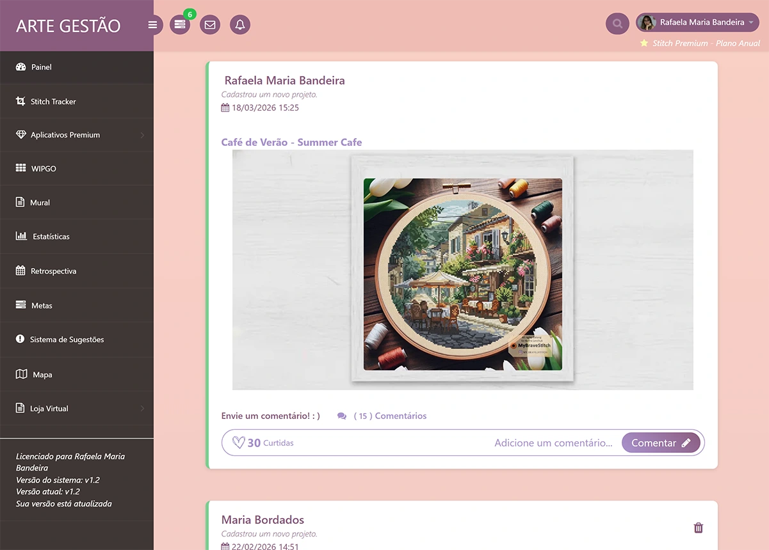Click the Estatísticas chart icon
The width and height of the screenshot is (769, 550).
click(21, 236)
